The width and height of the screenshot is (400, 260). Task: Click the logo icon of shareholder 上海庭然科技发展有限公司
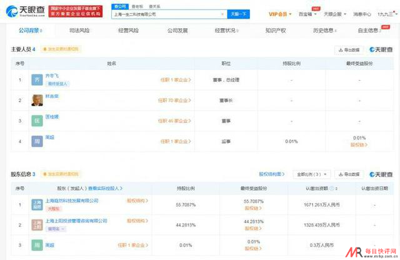[x=37, y=204]
